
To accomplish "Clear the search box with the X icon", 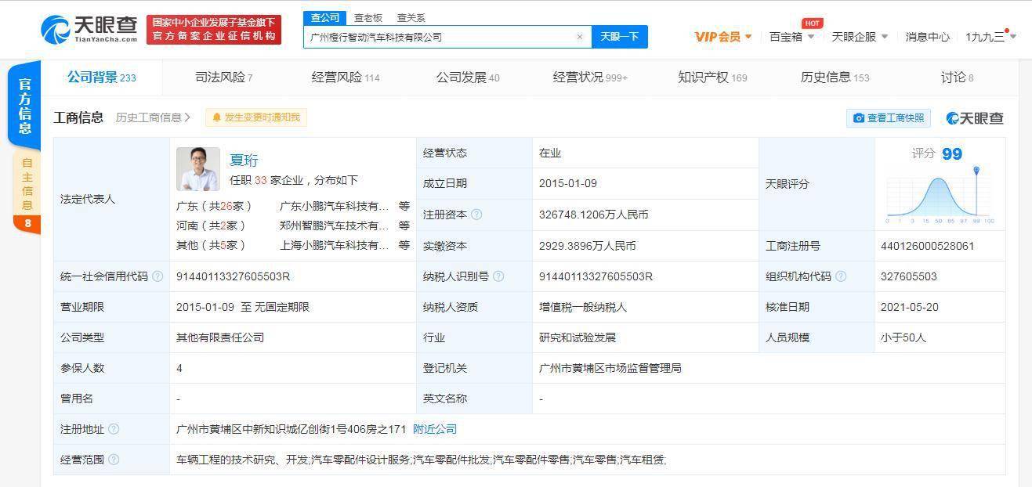I will click(580, 37).
